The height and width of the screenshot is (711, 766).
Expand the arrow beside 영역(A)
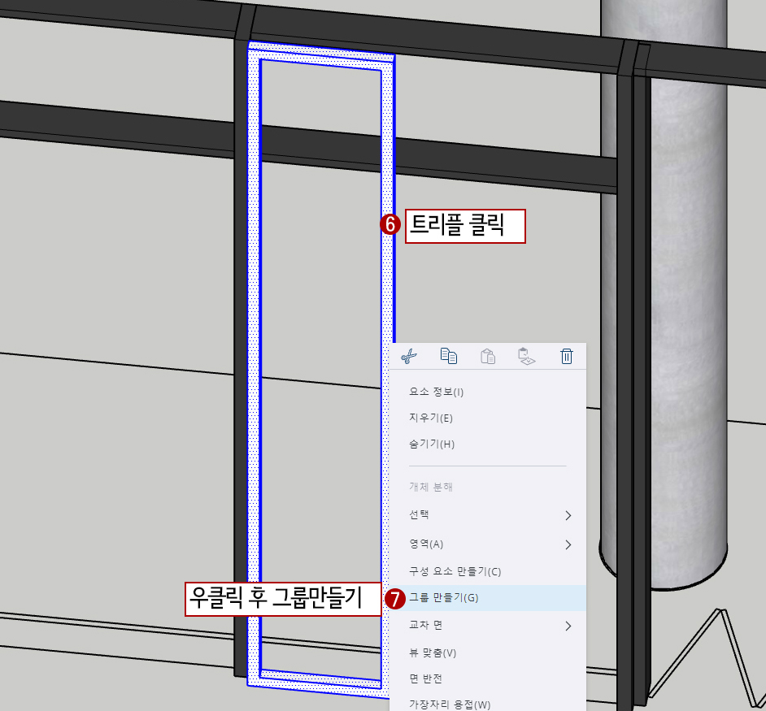click(568, 544)
